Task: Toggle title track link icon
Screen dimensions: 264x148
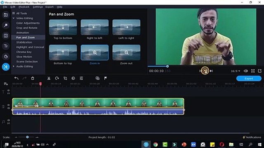Action: (x=8, y=93)
